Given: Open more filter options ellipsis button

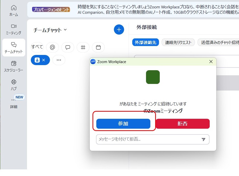Looking at the screenshot, I should click(x=59, y=60).
